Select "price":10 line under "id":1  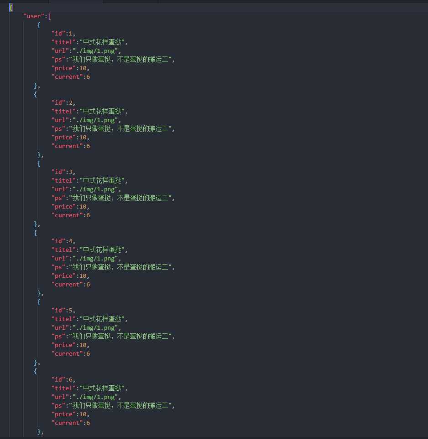[x=70, y=68]
